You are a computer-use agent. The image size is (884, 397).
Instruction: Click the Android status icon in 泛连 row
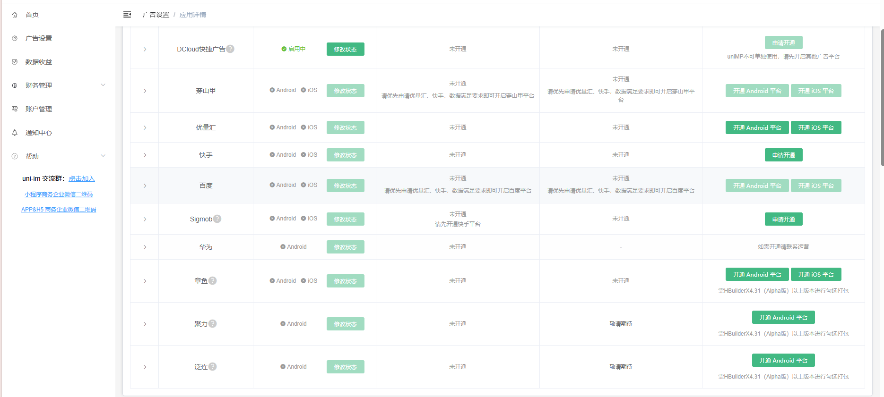click(283, 366)
